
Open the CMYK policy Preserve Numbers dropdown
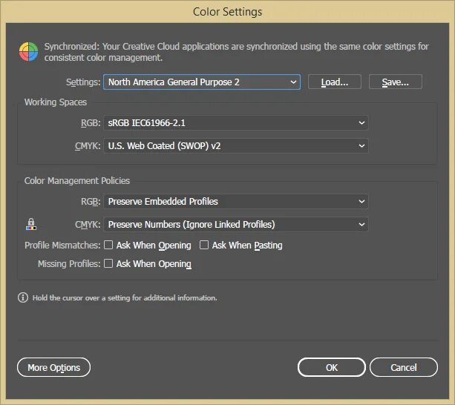(236, 225)
